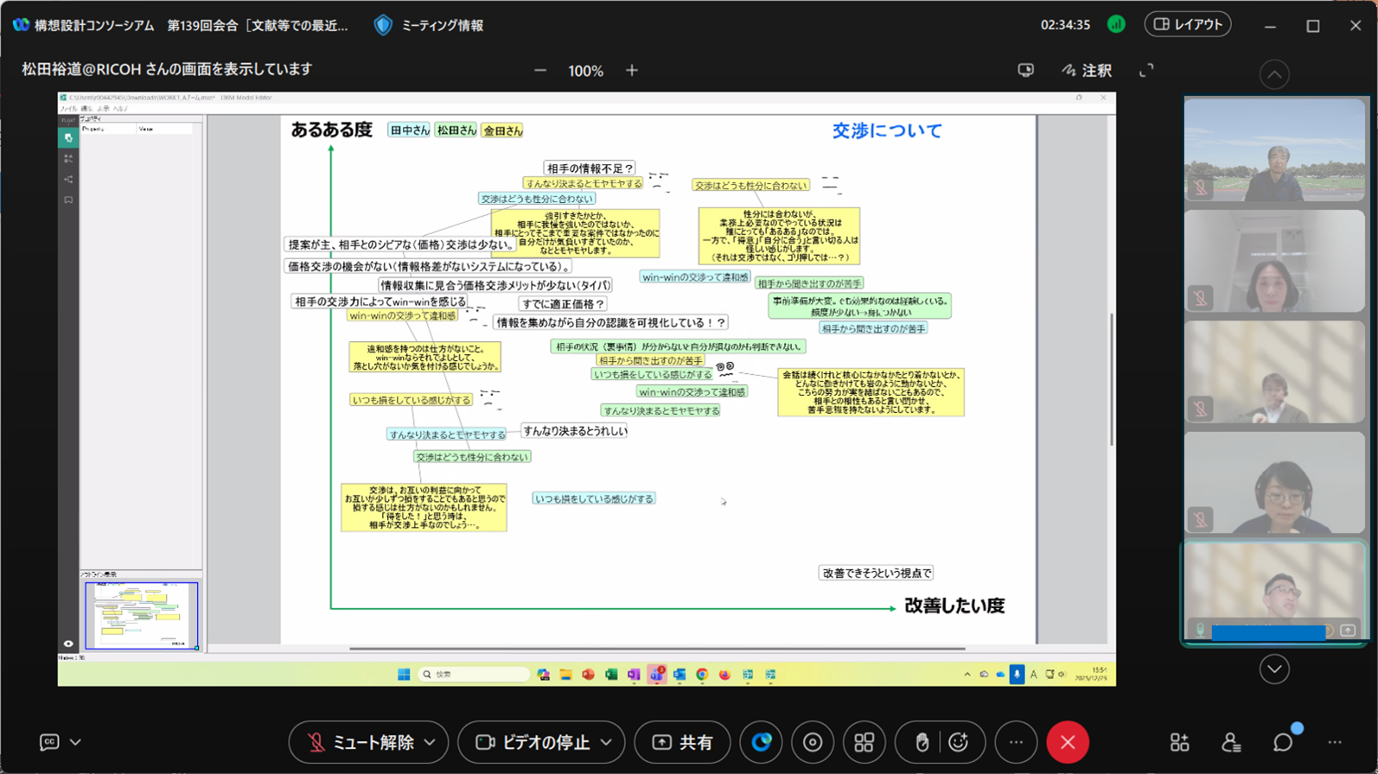The width and height of the screenshot is (1378, 774).
Task: Open audio options arrow beside ミュート解除
Action: 431,742
